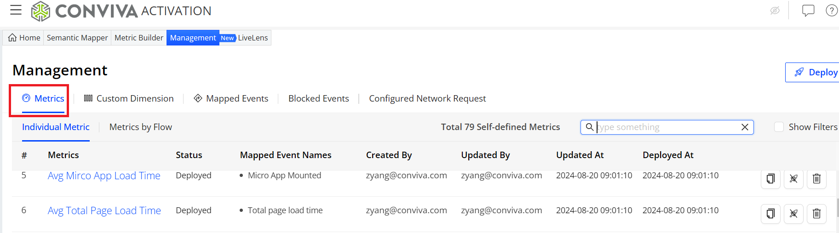
Task: Delete the Avg Total Page Load Time metric
Action: tap(817, 213)
